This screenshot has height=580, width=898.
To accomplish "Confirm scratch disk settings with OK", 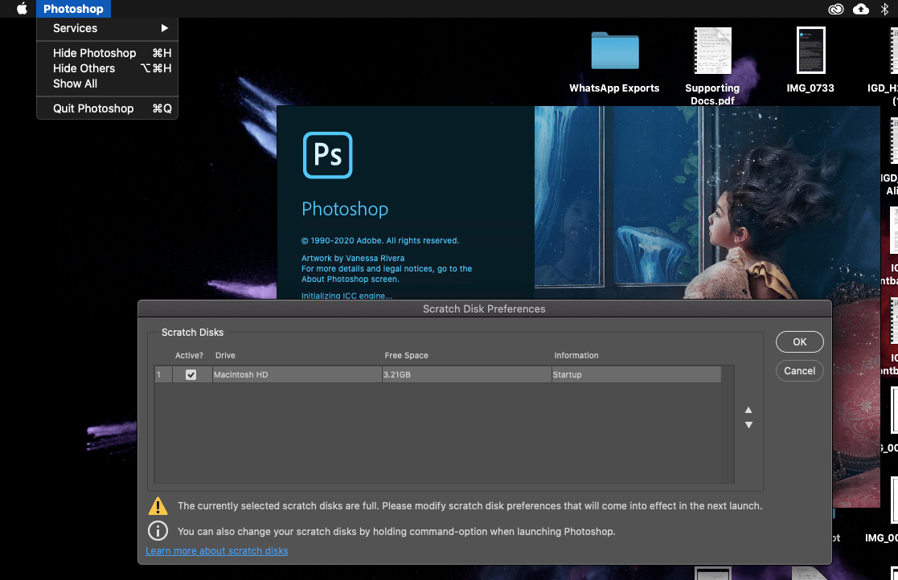I will pos(799,341).
